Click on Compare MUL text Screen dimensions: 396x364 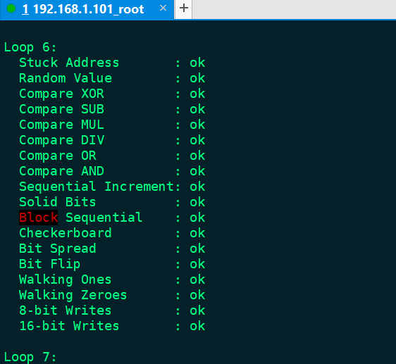(x=61, y=125)
